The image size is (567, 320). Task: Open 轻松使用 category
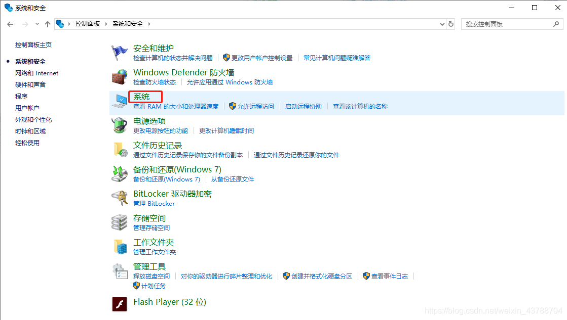27,143
